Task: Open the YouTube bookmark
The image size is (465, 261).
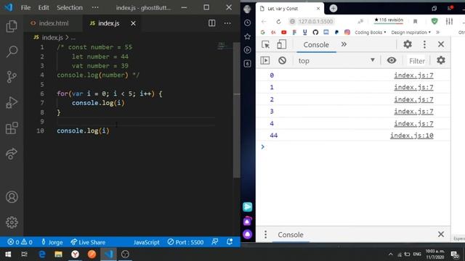Action: [284, 32]
